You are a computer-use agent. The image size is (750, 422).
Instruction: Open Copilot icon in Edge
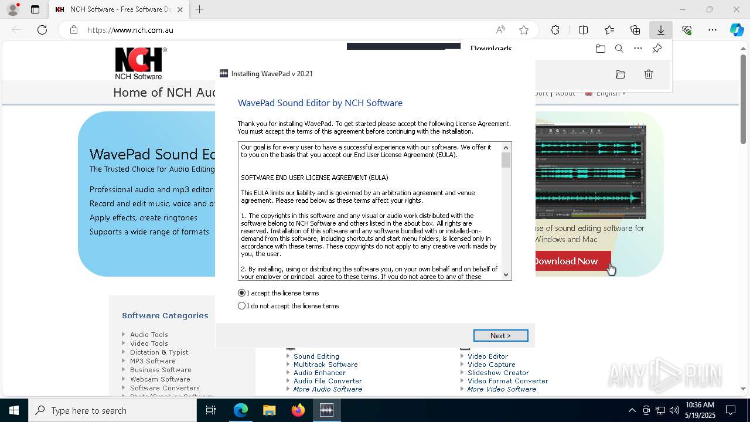click(737, 30)
